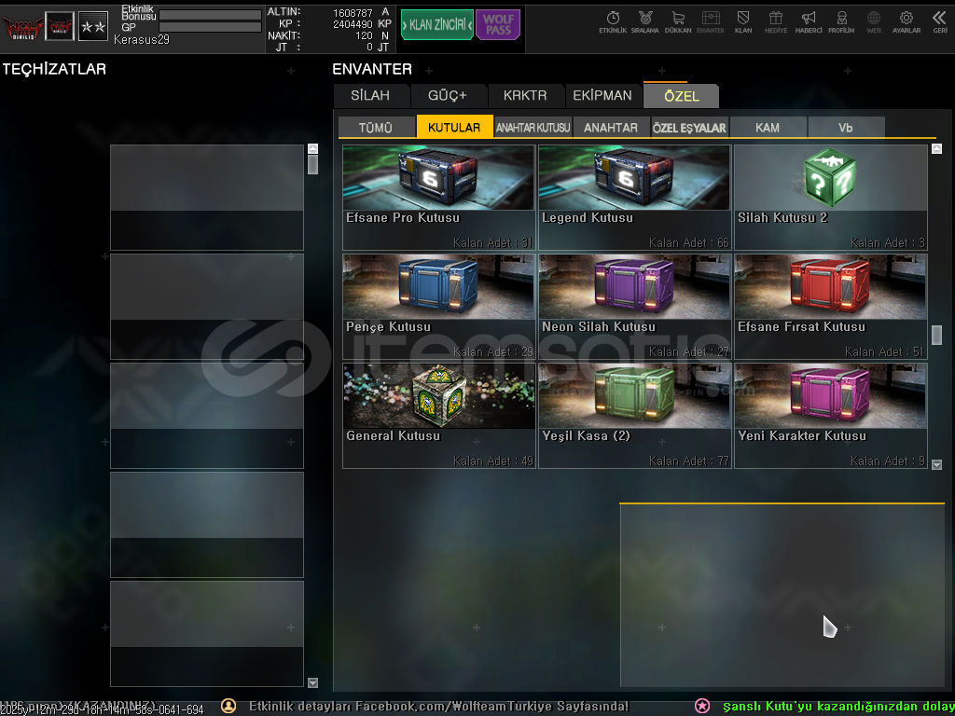
Task: Switch to the SİLAH inventory tab
Action: click(x=370, y=96)
